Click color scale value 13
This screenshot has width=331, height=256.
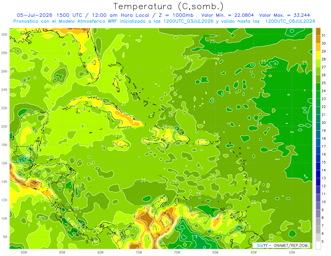click(x=324, y=178)
